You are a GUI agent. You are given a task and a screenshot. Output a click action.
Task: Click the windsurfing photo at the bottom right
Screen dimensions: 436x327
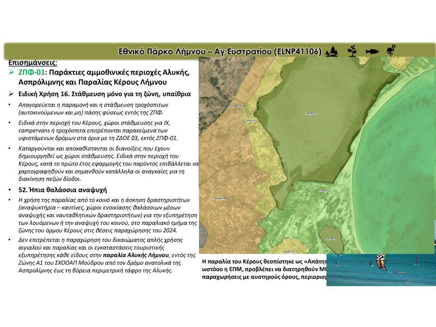tap(381, 269)
